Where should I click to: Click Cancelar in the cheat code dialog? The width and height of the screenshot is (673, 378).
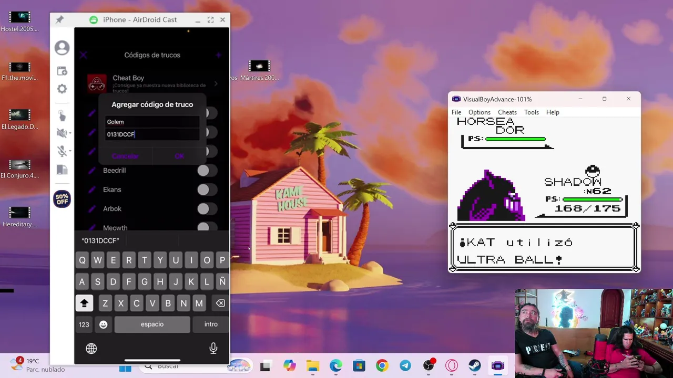(125, 156)
